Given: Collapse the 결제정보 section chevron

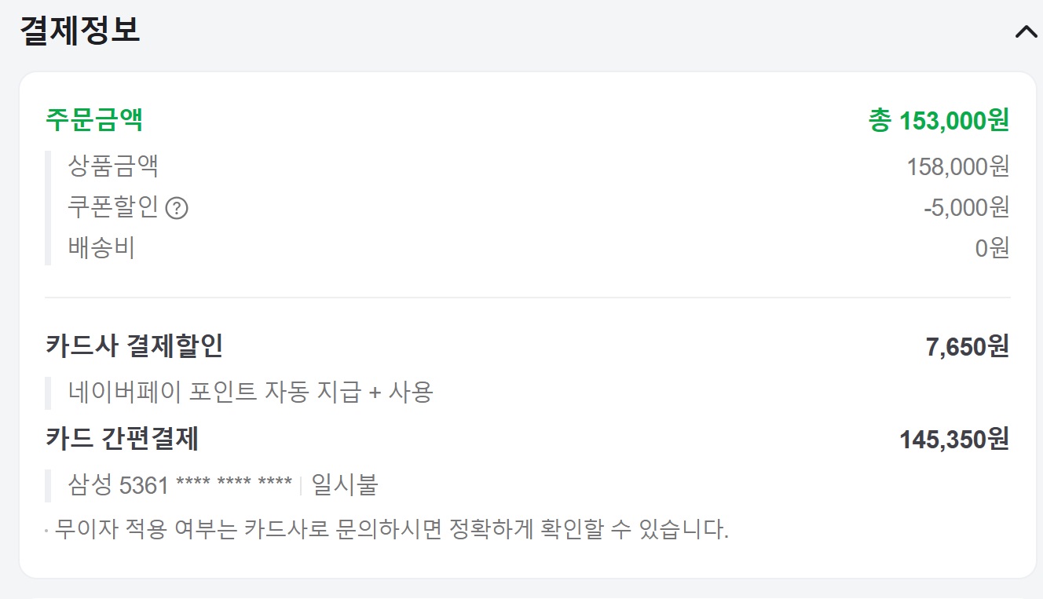Looking at the screenshot, I should (x=1026, y=31).
